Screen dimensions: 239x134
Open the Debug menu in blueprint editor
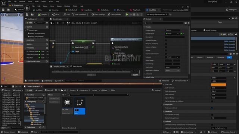(59, 6)
